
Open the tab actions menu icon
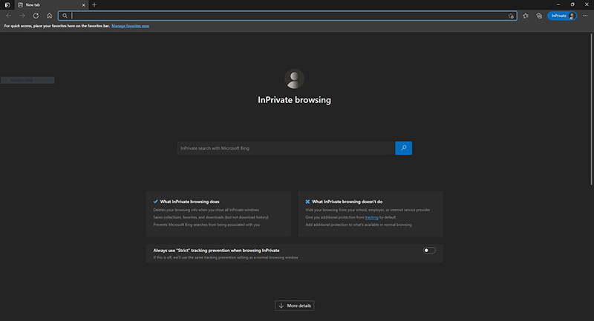coord(7,4)
